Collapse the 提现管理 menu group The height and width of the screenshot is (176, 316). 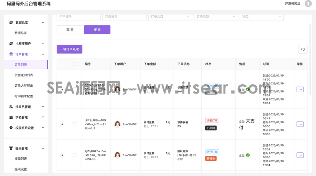43,148
